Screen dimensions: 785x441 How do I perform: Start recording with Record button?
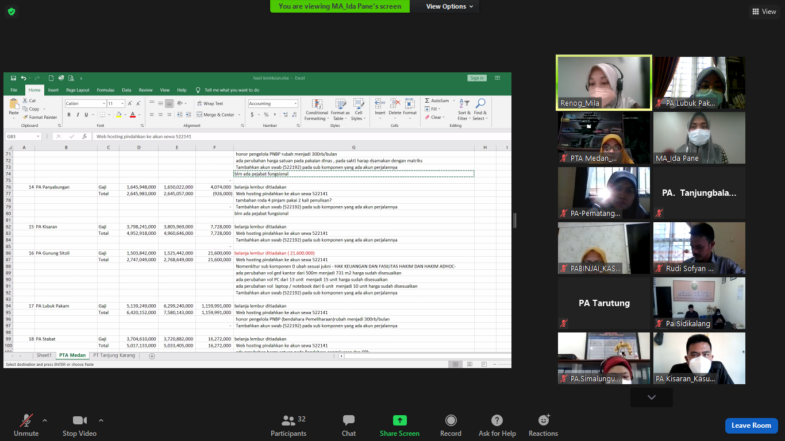coord(451,425)
